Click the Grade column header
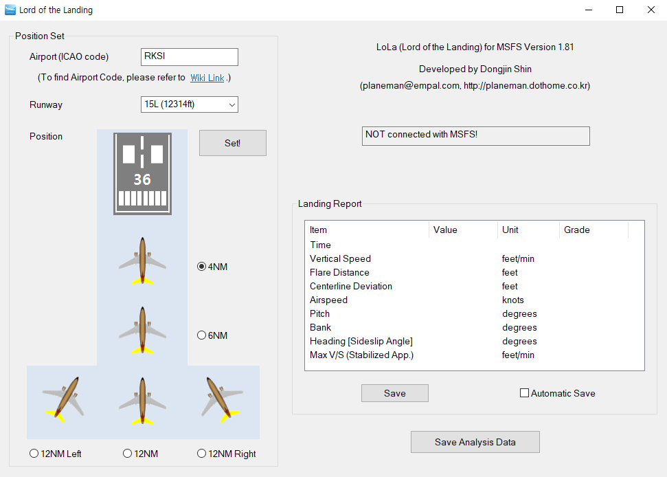 click(593, 230)
